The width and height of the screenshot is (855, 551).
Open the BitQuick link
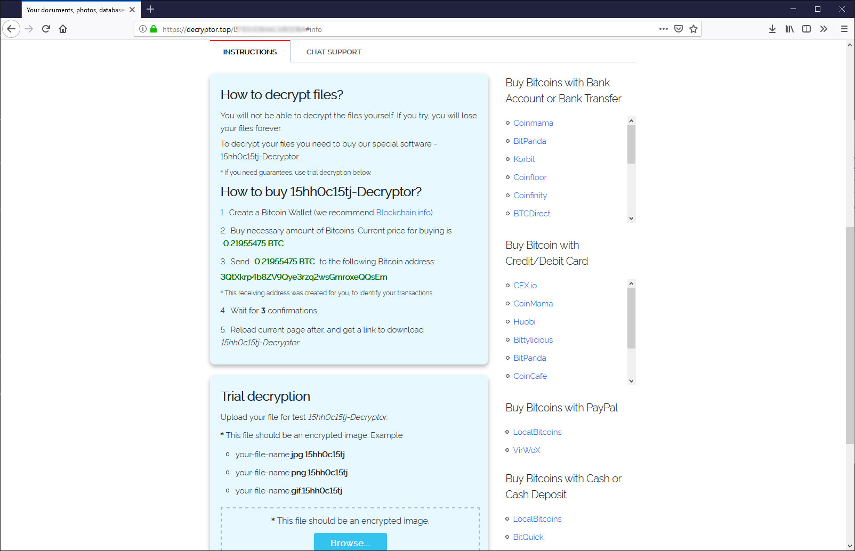tap(528, 537)
